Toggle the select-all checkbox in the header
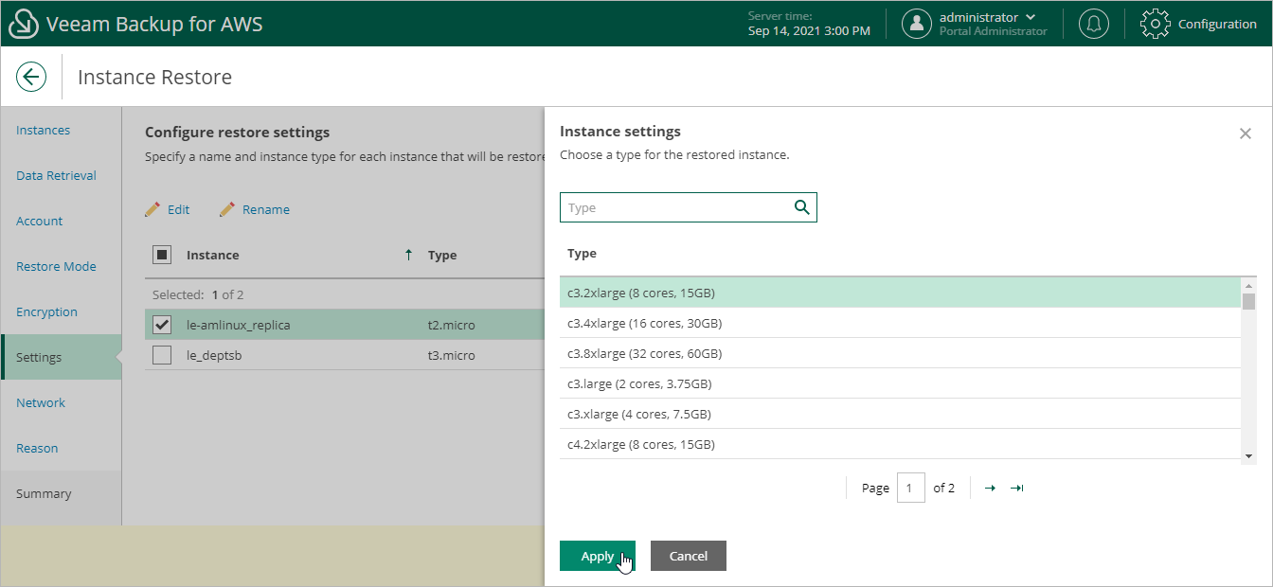1273x587 pixels. click(x=161, y=255)
